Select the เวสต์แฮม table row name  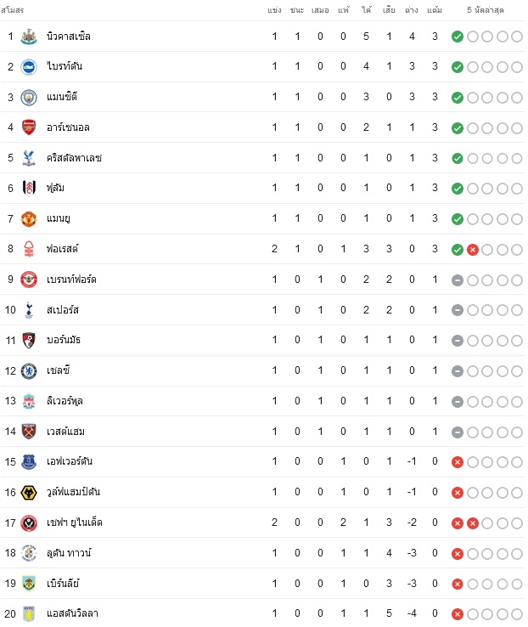coord(65,432)
